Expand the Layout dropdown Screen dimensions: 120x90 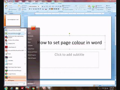25,6
